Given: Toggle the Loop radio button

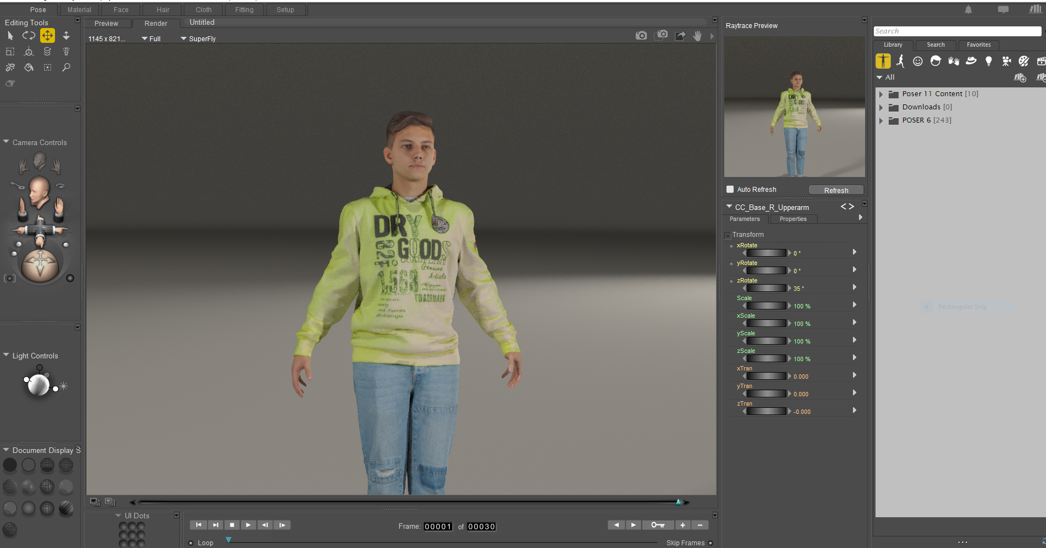Looking at the screenshot, I should (191, 543).
